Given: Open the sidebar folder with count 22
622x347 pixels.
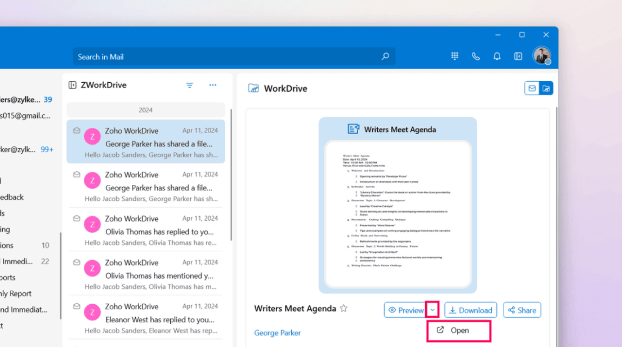Looking at the screenshot, I should [26, 262].
